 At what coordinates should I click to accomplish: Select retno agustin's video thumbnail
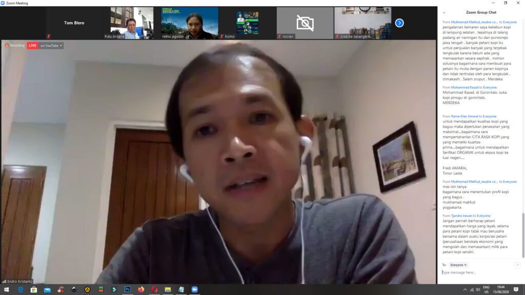pos(190,23)
